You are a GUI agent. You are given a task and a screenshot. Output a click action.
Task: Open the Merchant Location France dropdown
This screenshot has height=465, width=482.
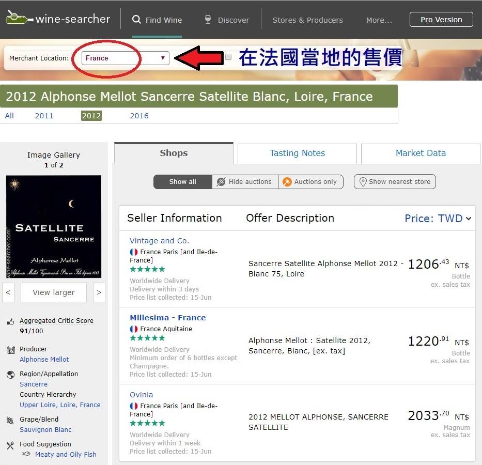click(x=126, y=58)
